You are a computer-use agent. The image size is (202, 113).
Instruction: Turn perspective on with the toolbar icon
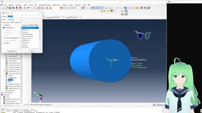coord(50,8)
